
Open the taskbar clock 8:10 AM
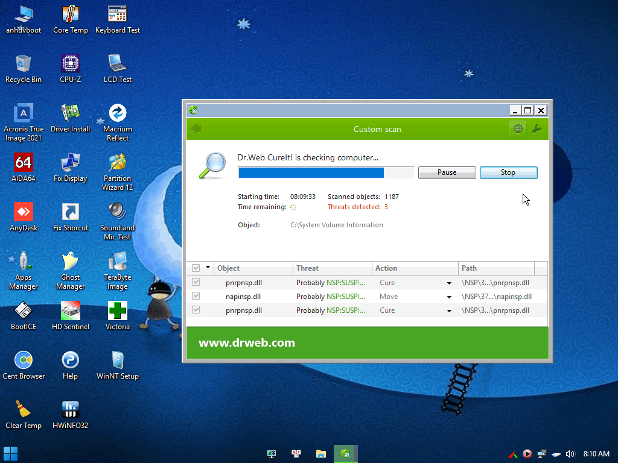pos(596,454)
